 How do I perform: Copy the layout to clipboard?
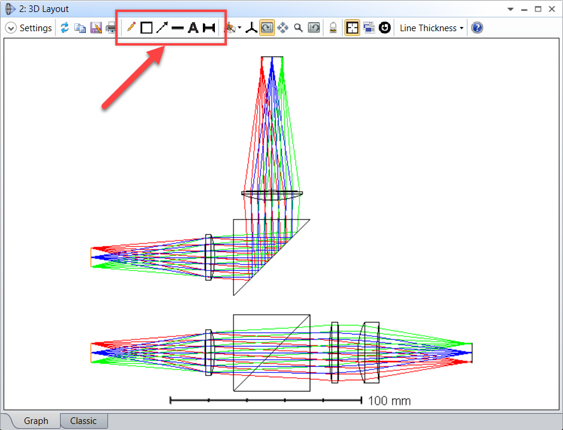point(80,28)
